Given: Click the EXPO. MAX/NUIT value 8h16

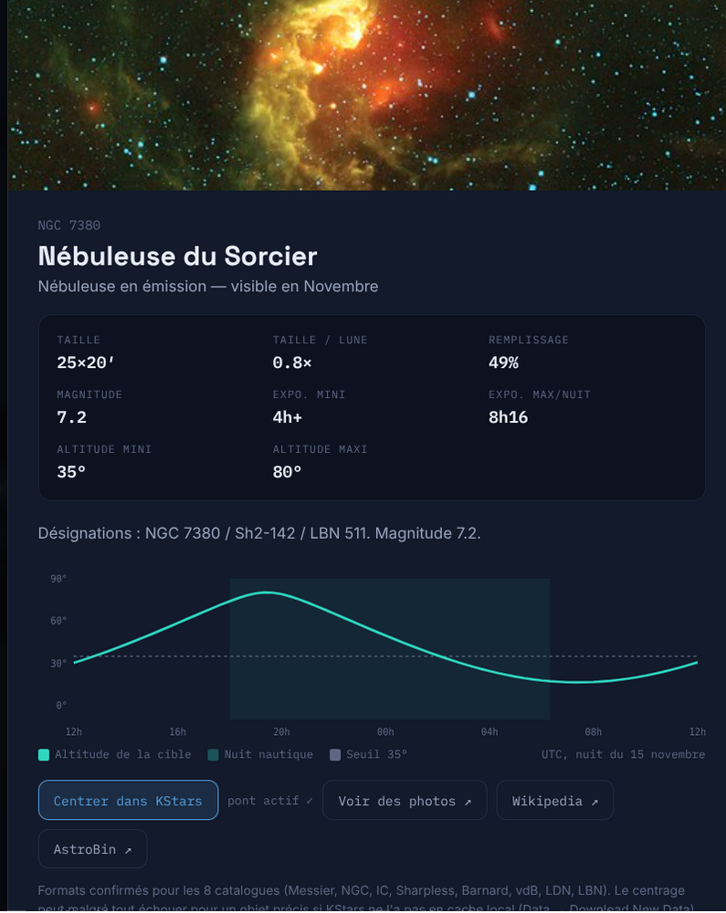Looking at the screenshot, I should 509,417.
